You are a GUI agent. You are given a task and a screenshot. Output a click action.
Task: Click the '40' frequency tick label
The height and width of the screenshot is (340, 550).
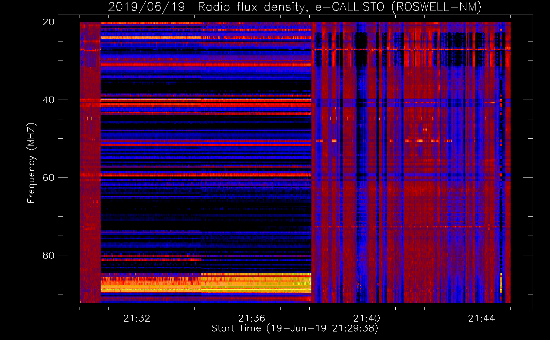[x=49, y=100]
